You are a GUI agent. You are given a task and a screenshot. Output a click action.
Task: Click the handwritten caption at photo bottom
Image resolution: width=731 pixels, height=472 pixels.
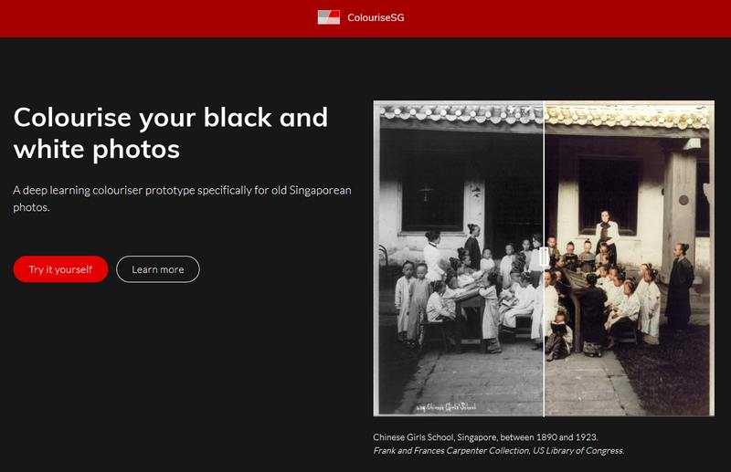pos(446,407)
